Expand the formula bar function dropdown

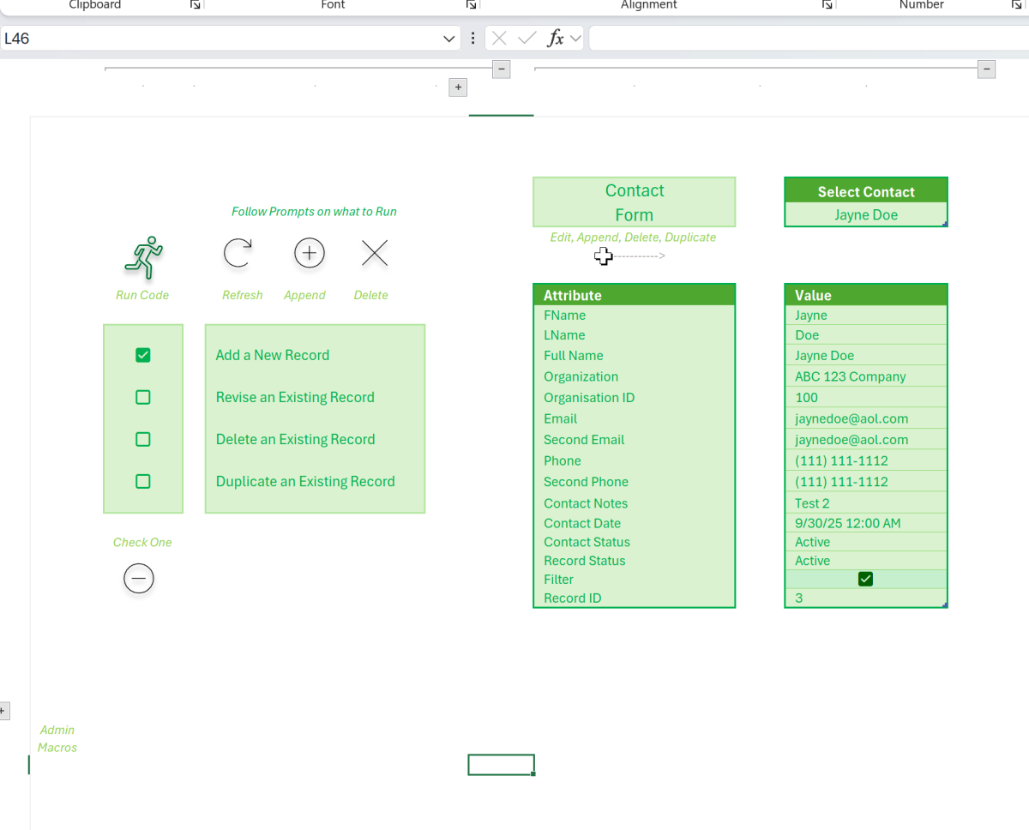pyautogui.click(x=575, y=38)
